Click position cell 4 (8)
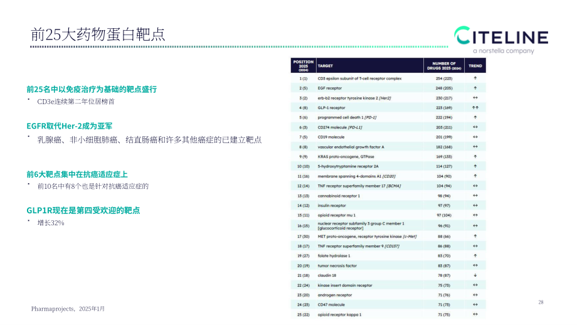This screenshot has width=577, height=325. 303,108
